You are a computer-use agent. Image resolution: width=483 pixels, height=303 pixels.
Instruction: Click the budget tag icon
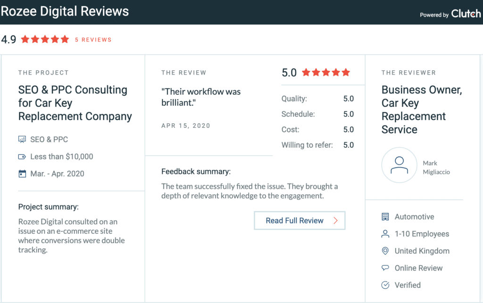22,157
